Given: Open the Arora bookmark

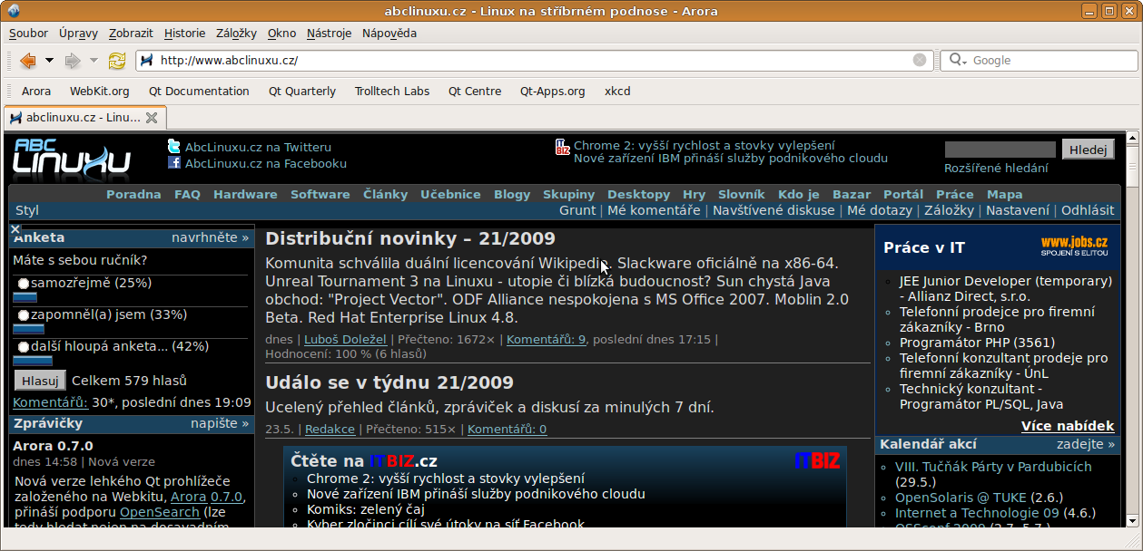Looking at the screenshot, I should [x=36, y=92].
